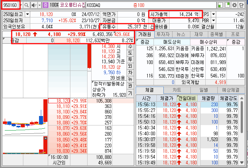Click the 1,295,631 키움증 seller volume cell

[164, 49]
